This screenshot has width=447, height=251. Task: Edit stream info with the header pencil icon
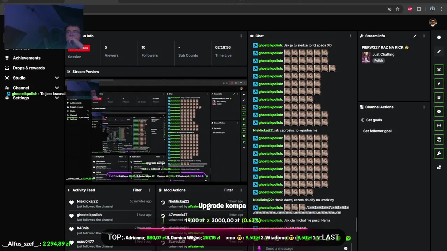pos(415,36)
